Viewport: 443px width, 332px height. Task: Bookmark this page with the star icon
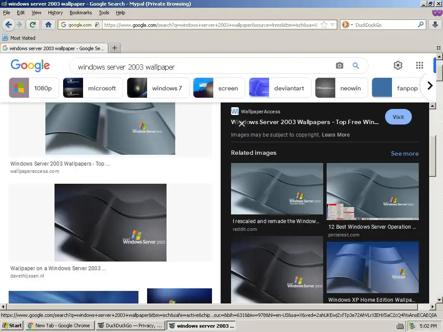click(x=324, y=25)
